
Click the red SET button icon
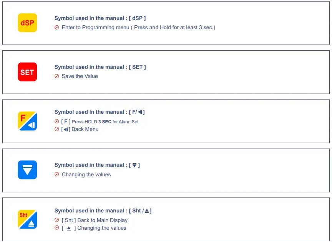click(x=27, y=72)
